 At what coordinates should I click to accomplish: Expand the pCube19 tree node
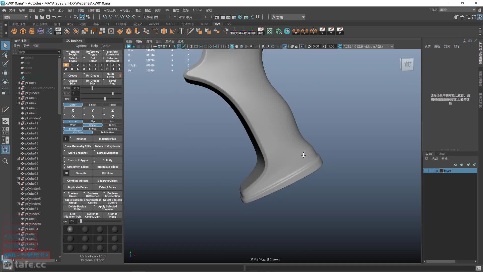[18, 158]
